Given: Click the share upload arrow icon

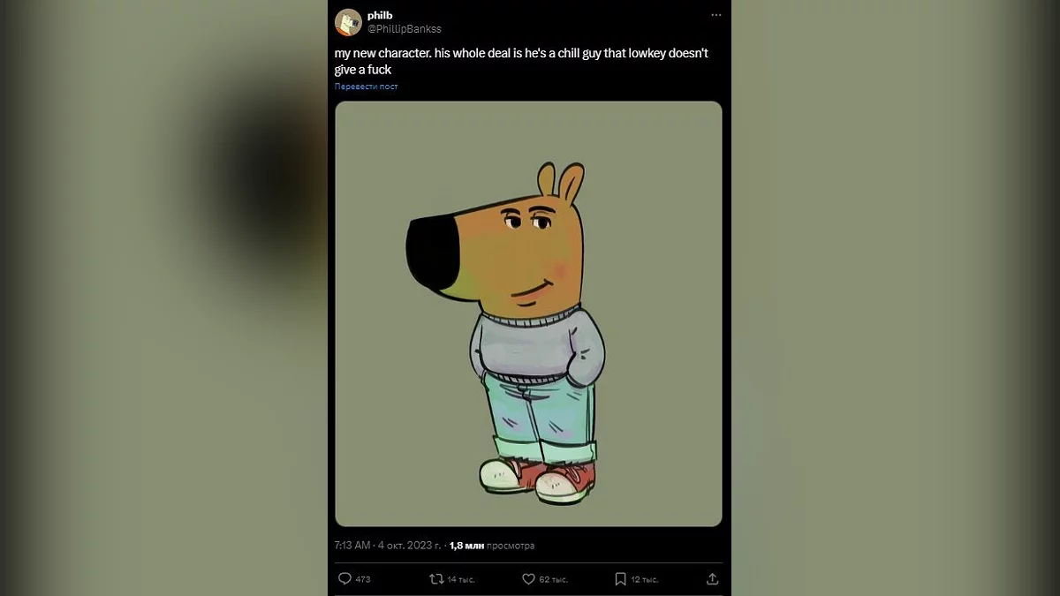Looking at the screenshot, I should 713,579.
